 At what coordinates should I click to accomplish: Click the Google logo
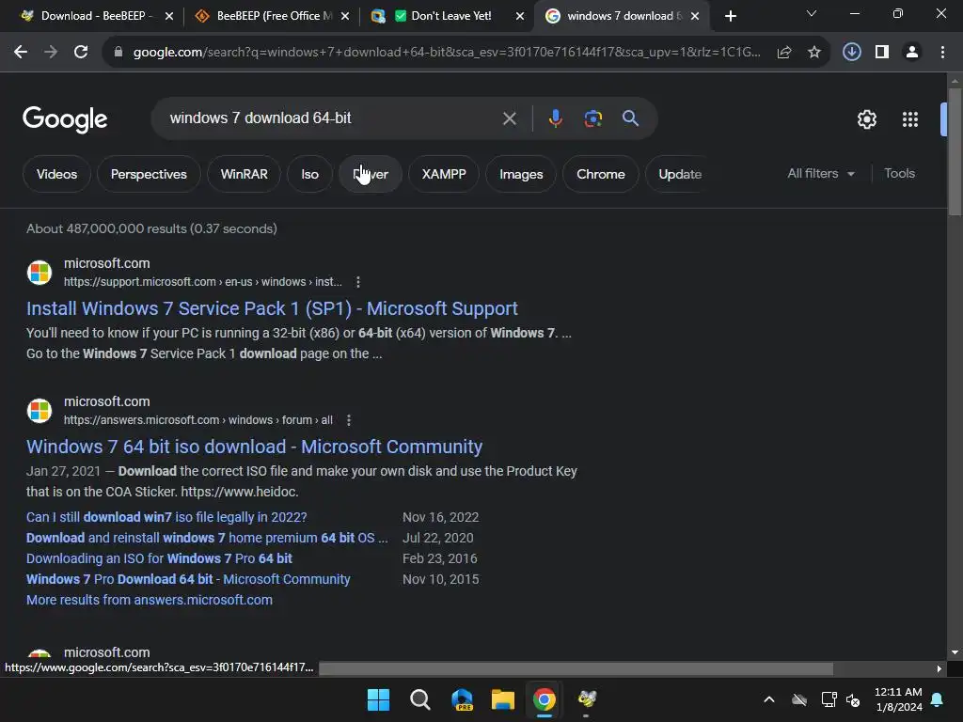[x=65, y=119]
